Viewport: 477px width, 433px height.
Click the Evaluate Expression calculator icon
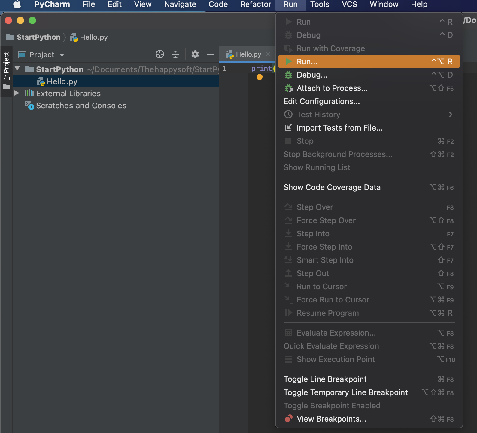(x=288, y=333)
